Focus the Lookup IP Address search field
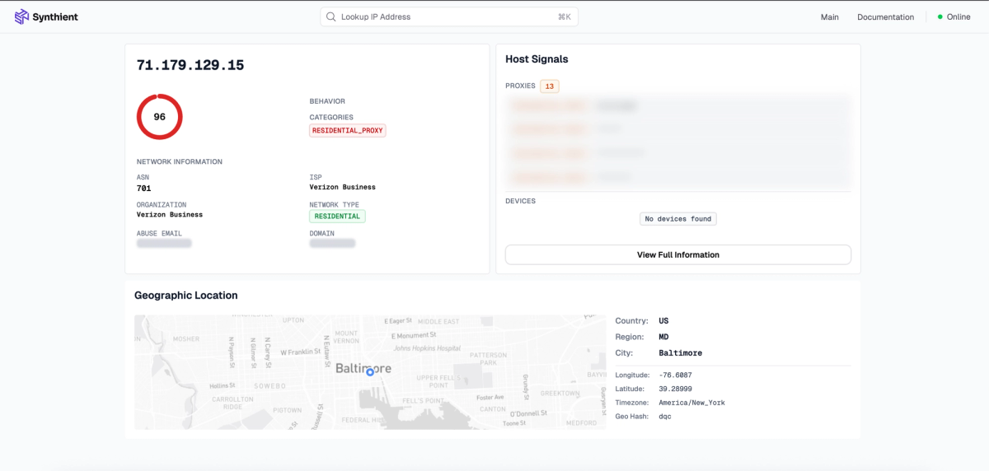 (449, 16)
